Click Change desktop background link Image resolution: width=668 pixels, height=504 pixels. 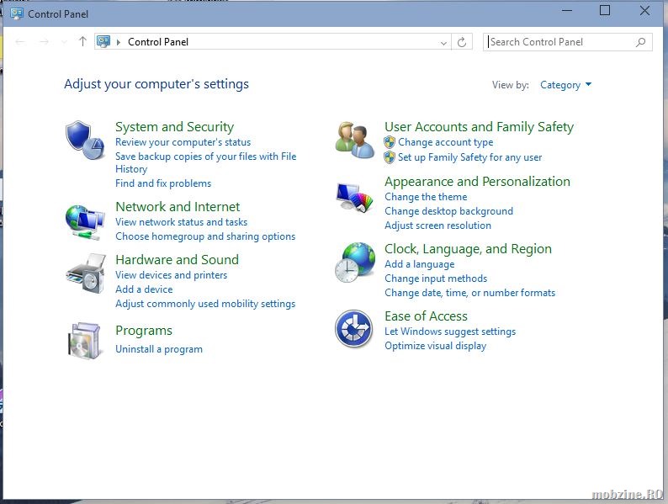(448, 211)
